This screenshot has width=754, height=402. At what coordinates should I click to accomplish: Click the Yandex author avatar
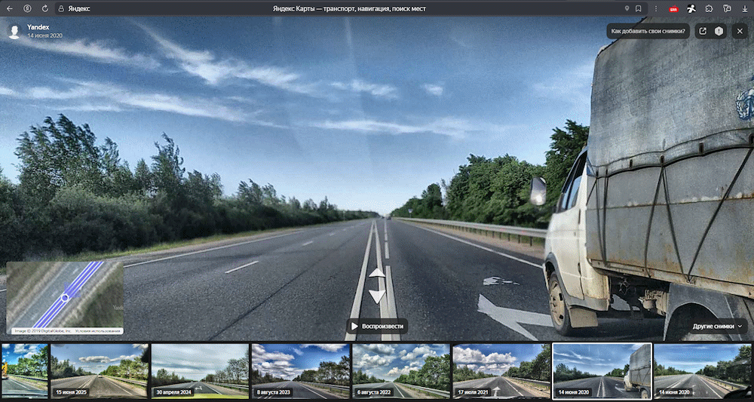pyautogui.click(x=15, y=32)
